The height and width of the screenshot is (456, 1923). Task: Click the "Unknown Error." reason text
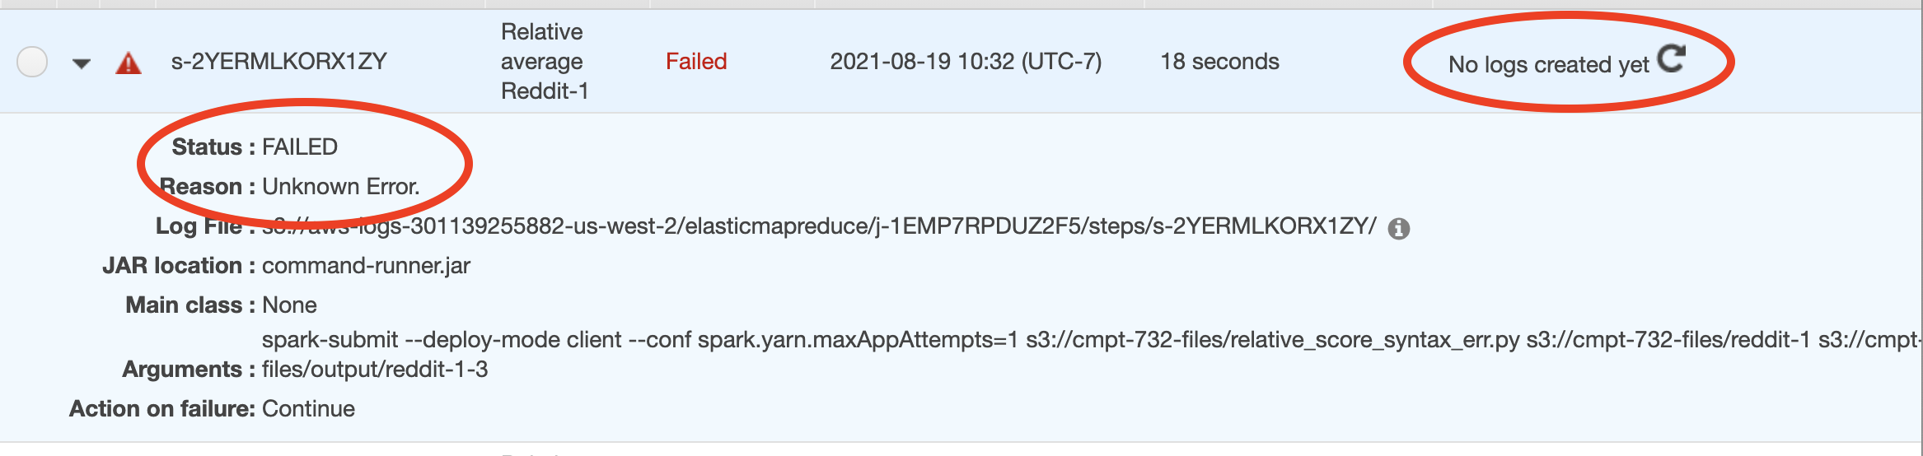[x=340, y=187]
